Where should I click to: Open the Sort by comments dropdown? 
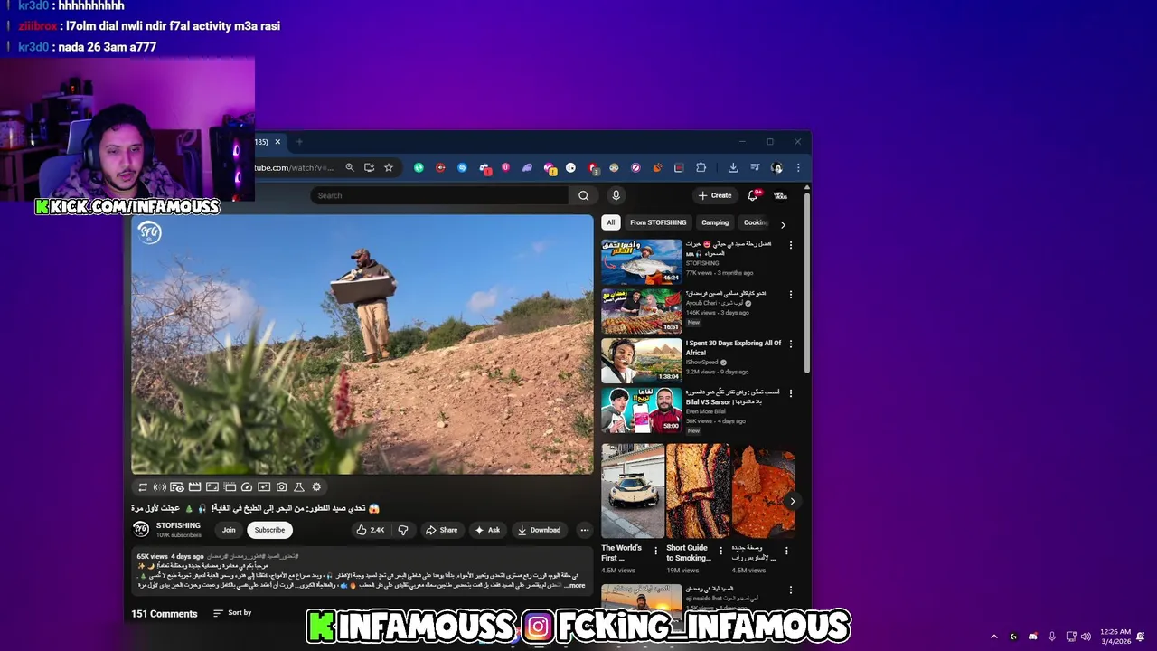coord(232,613)
